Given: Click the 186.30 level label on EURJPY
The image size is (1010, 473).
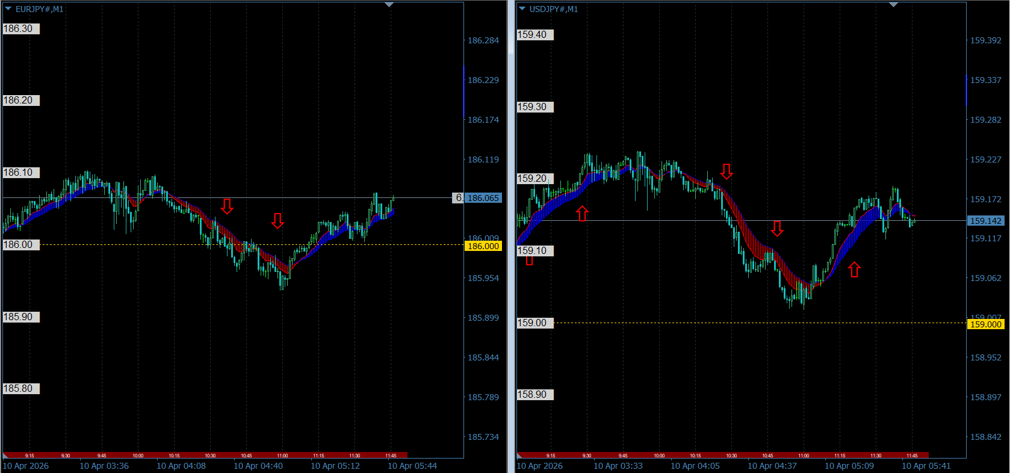Looking at the screenshot, I should pos(21,29).
